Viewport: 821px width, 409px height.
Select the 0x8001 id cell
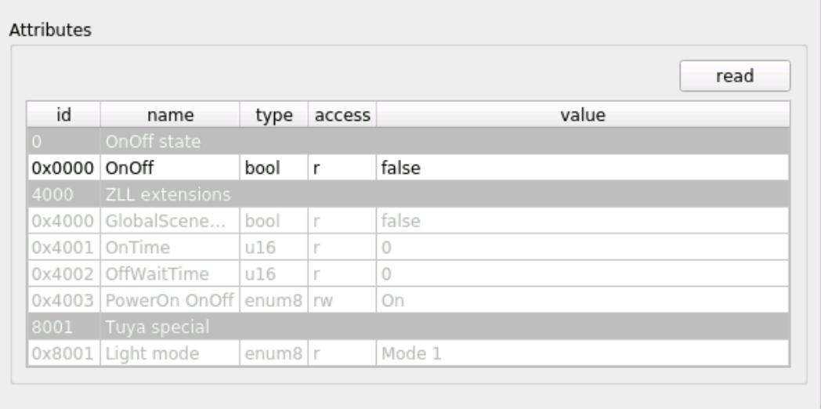63,353
